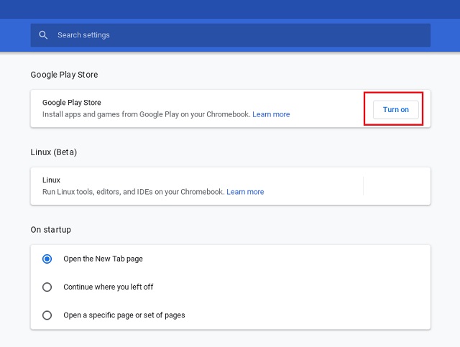Click the On startup section heading
The height and width of the screenshot is (347, 460).
(51, 230)
